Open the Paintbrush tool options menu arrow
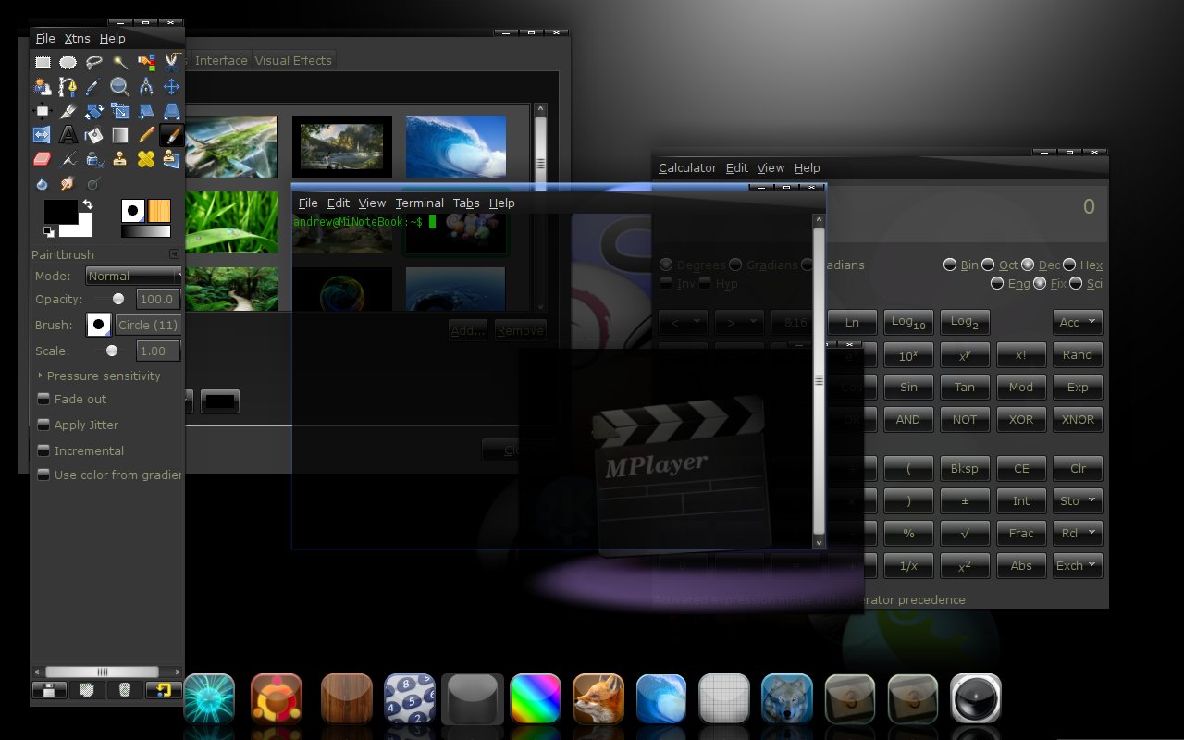Viewport: 1184px width, 740px height. [174, 254]
